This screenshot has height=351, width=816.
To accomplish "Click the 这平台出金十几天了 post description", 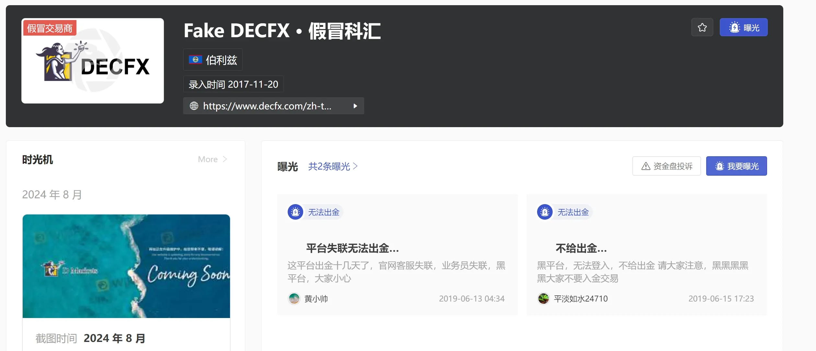I will coord(397,272).
